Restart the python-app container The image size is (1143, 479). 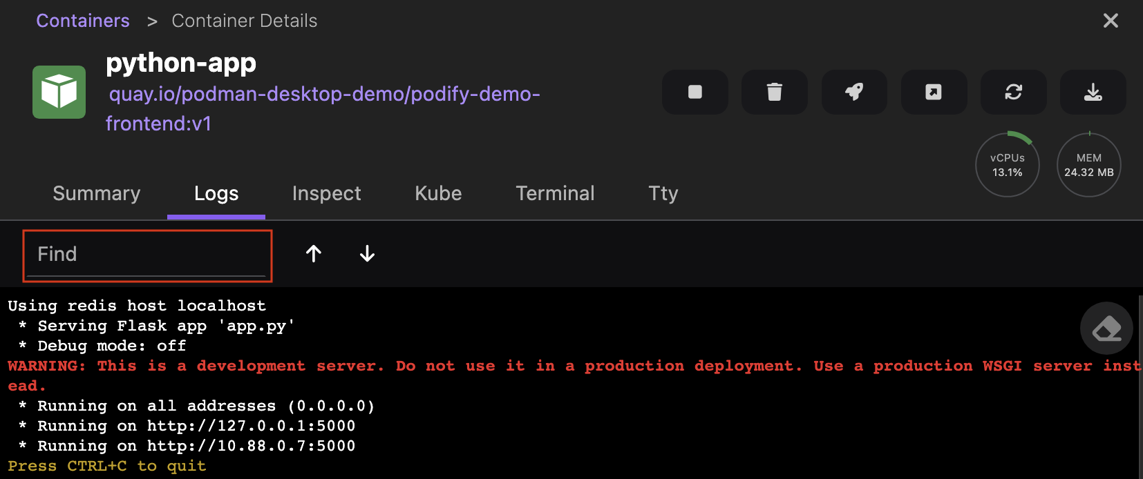tap(1013, 92)
